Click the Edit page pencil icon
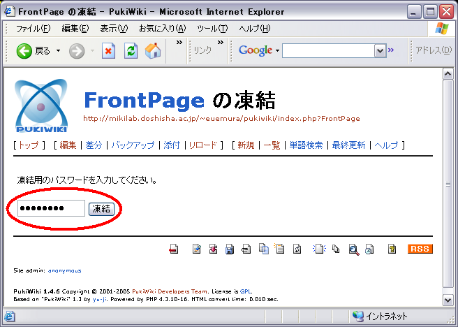Image resolution: width=458 pixels, height=327 pixels. pos(197,249)
